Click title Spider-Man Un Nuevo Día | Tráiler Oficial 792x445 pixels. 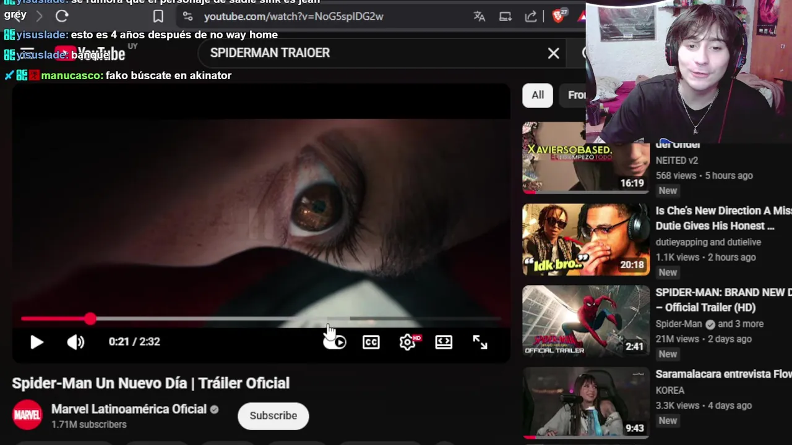click(151, 383)
